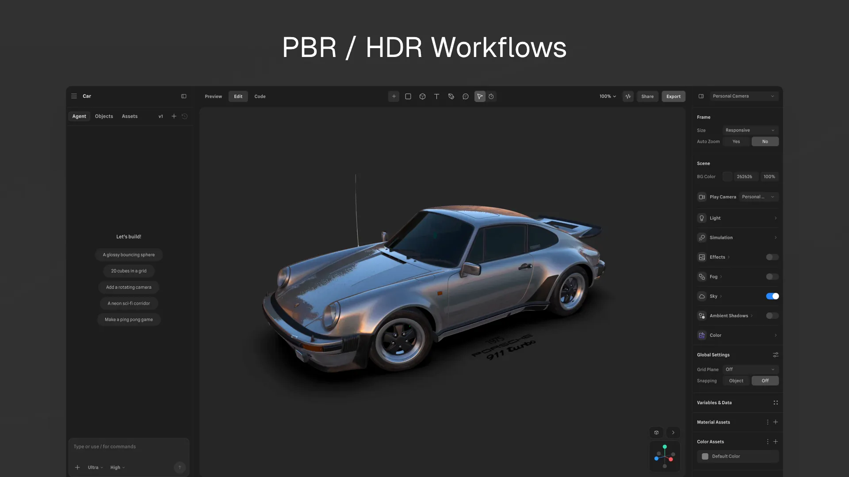Choose 'A glossy bouncing sphere' suggestion

tap(129, 255)
